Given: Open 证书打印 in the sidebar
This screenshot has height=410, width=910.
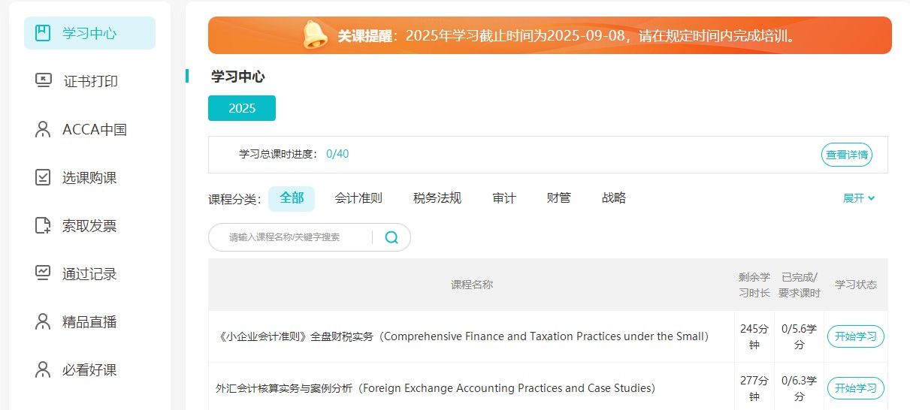Looking at the screenshot, I should 89,81.
